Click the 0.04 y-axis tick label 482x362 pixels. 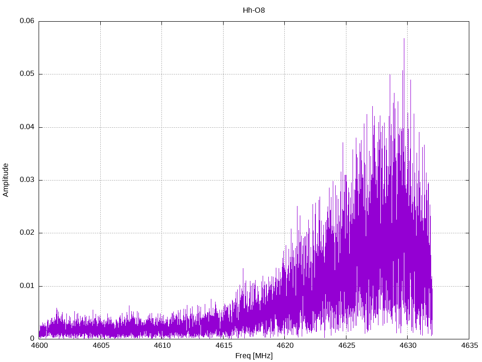pyautogui.click(x=27, y=127)
